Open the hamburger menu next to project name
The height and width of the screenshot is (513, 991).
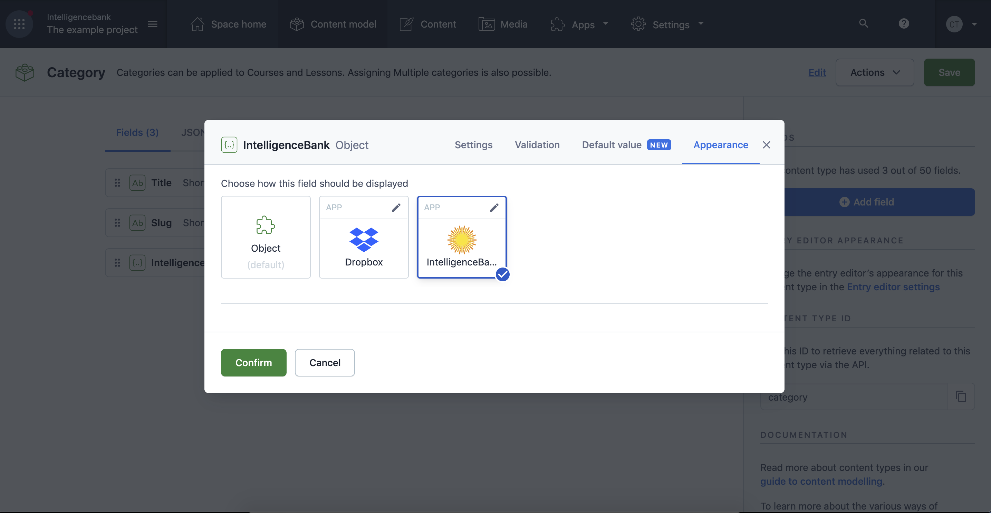click(153, 24)
